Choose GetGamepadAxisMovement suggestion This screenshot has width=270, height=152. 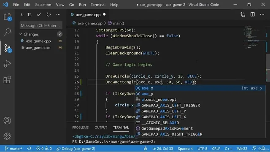pyautogui.click(x=200, y=128)
